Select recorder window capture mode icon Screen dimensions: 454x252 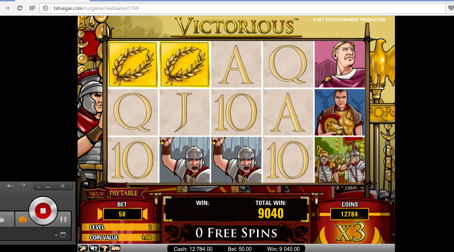[63, 235]
